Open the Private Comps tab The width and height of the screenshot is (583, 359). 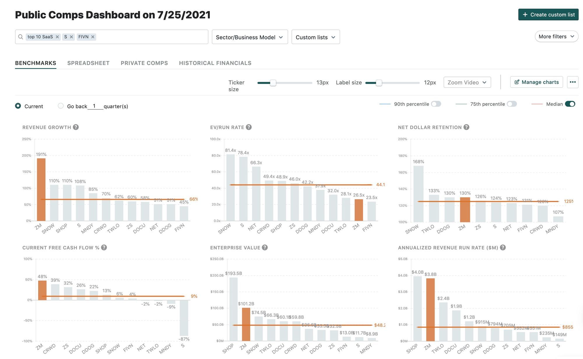click(144, 63)
